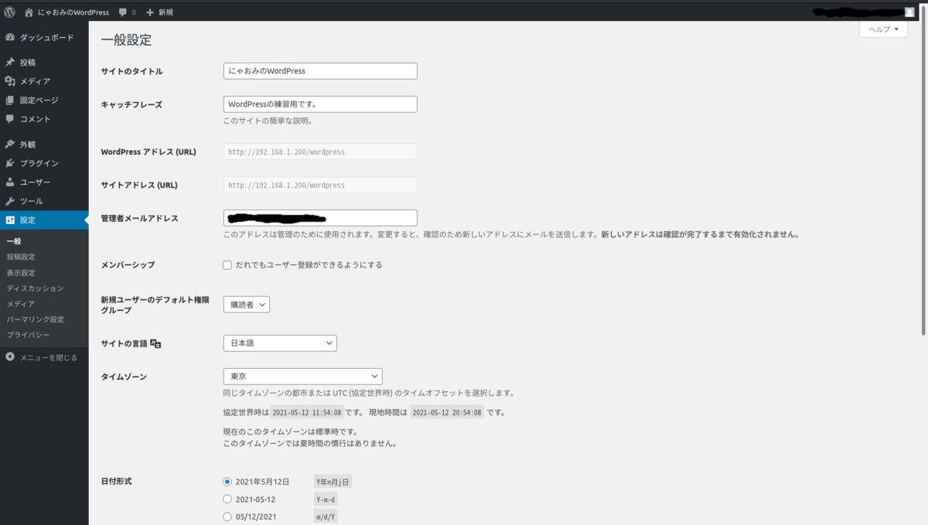928x525 pixels.
Task: Click the ツール wrench icon
Action: (10, 201)
